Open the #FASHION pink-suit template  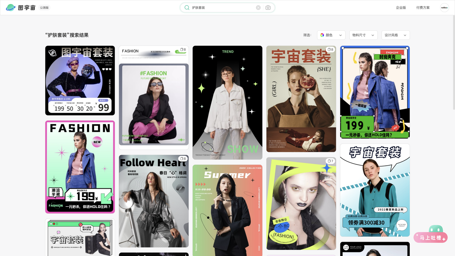point(154,98)
